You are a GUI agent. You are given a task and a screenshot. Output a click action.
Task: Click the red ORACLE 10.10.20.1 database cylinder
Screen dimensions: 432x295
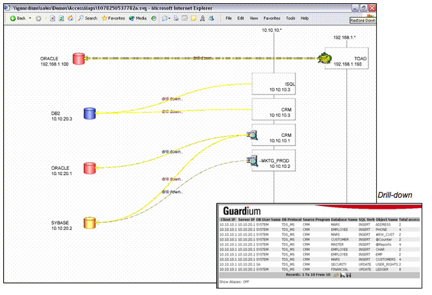tap(89, 168)
